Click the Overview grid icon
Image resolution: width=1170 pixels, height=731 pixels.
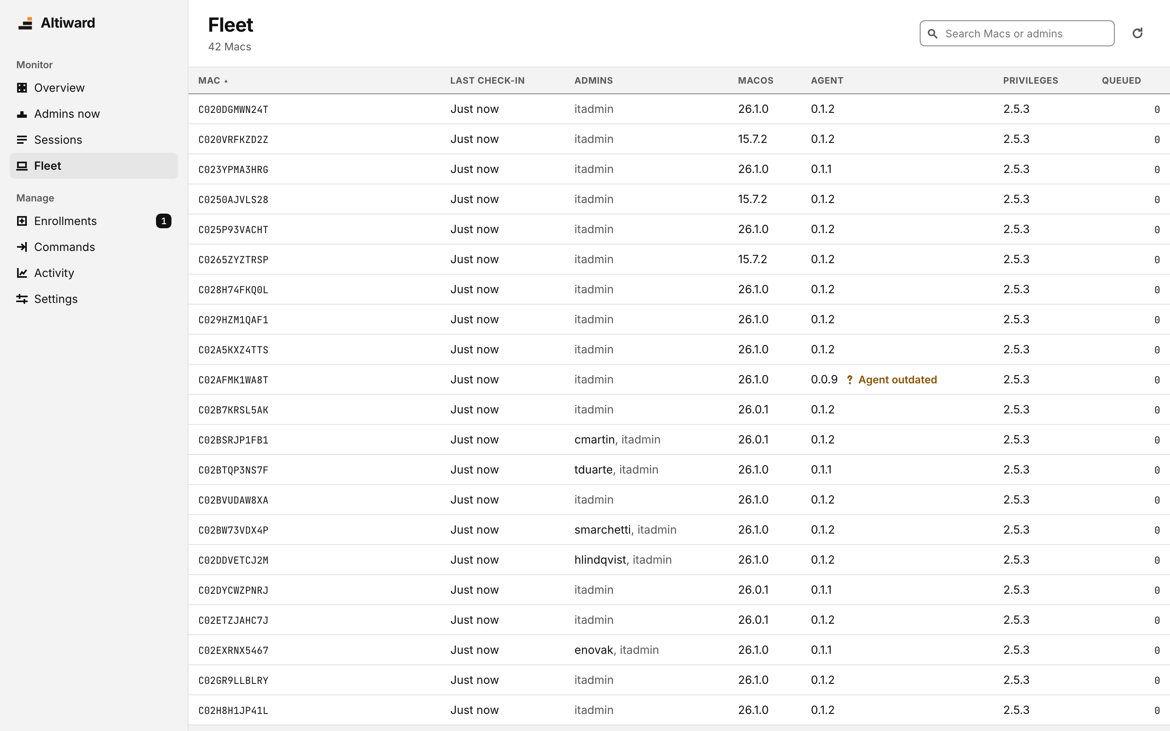tap(22, 87)
